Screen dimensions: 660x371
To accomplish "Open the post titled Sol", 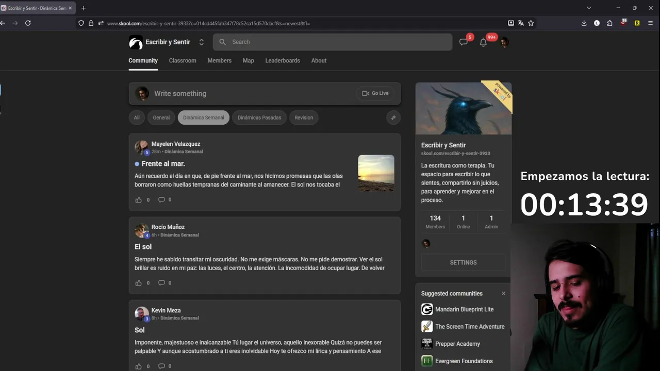I will 140,330.
